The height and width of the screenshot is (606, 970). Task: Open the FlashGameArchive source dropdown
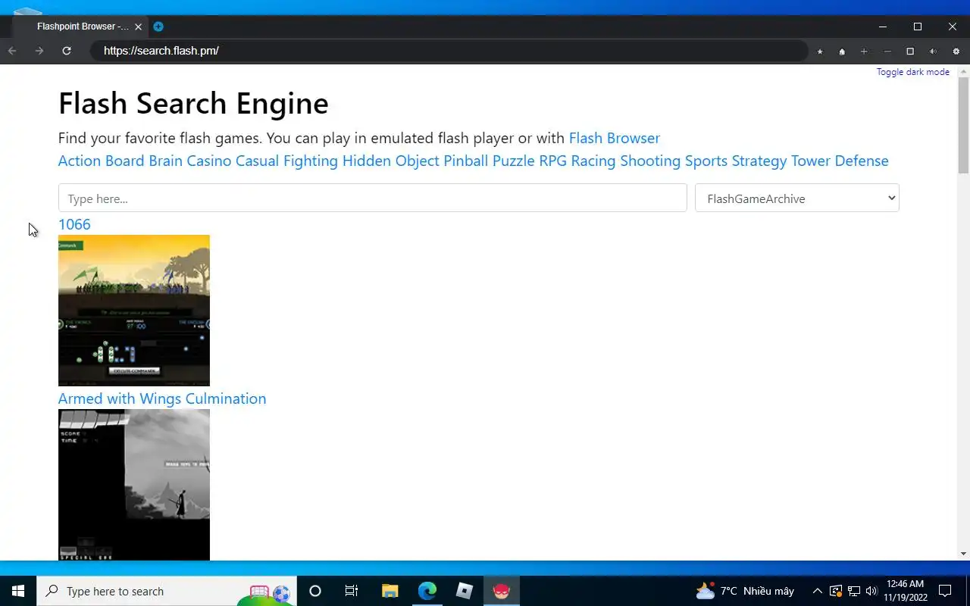coord(797,198)
